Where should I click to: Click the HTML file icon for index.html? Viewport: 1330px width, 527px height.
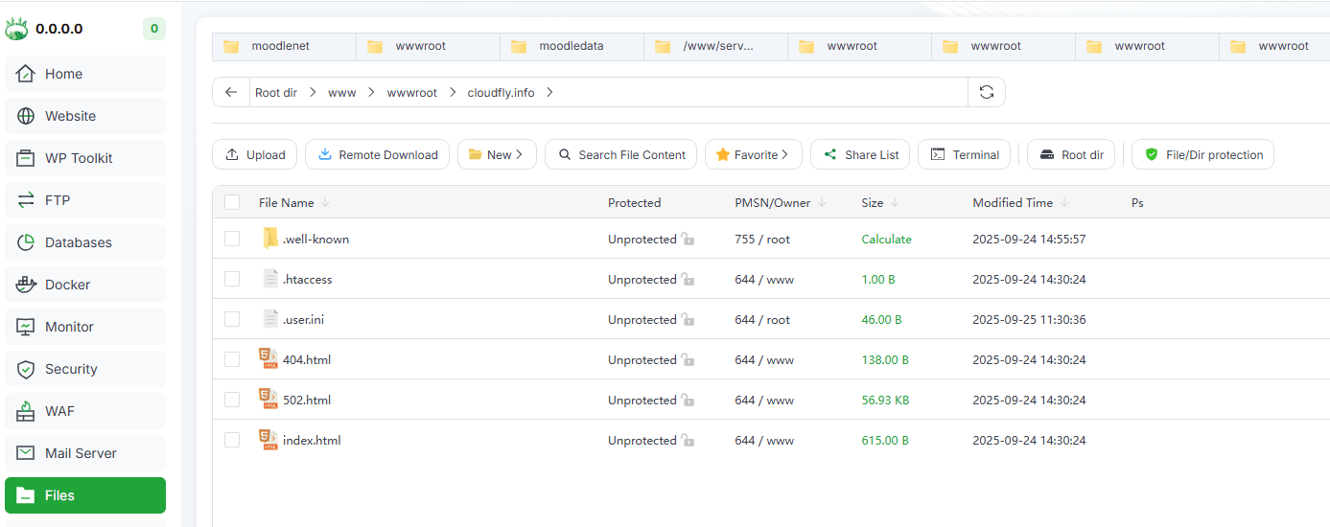click(x=268, y=440)
